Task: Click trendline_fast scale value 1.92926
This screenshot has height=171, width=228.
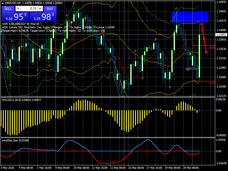Action: [221, 140]
